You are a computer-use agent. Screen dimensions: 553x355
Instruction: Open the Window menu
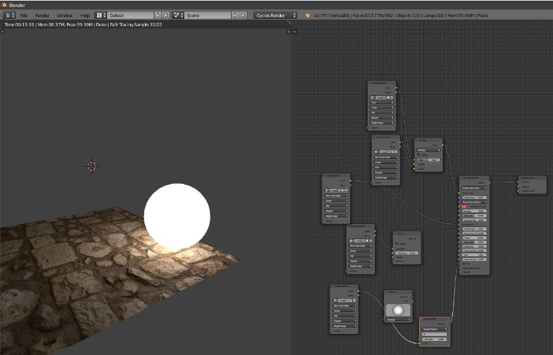click(x=64, y=15)
